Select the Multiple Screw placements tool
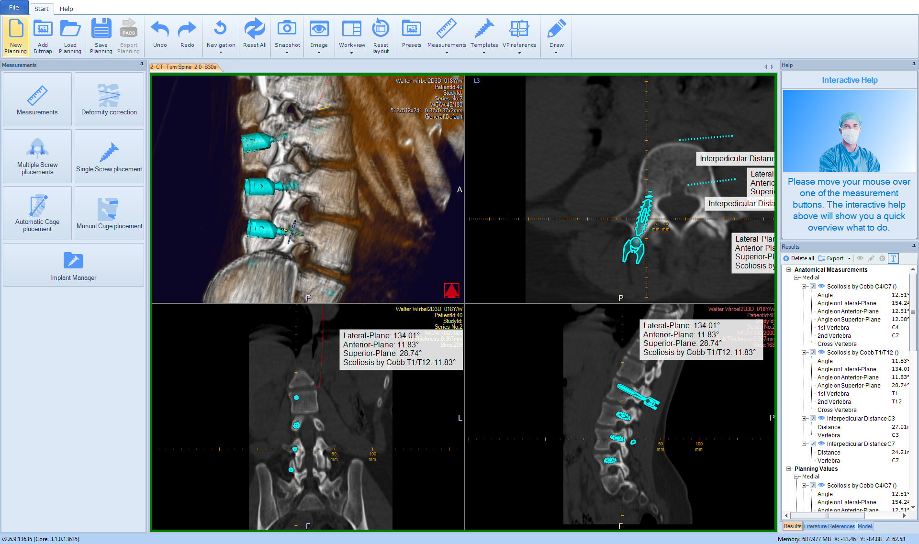The width and height of the screenshot is (919, 544). pyautogui.click(x=37, y=156)
